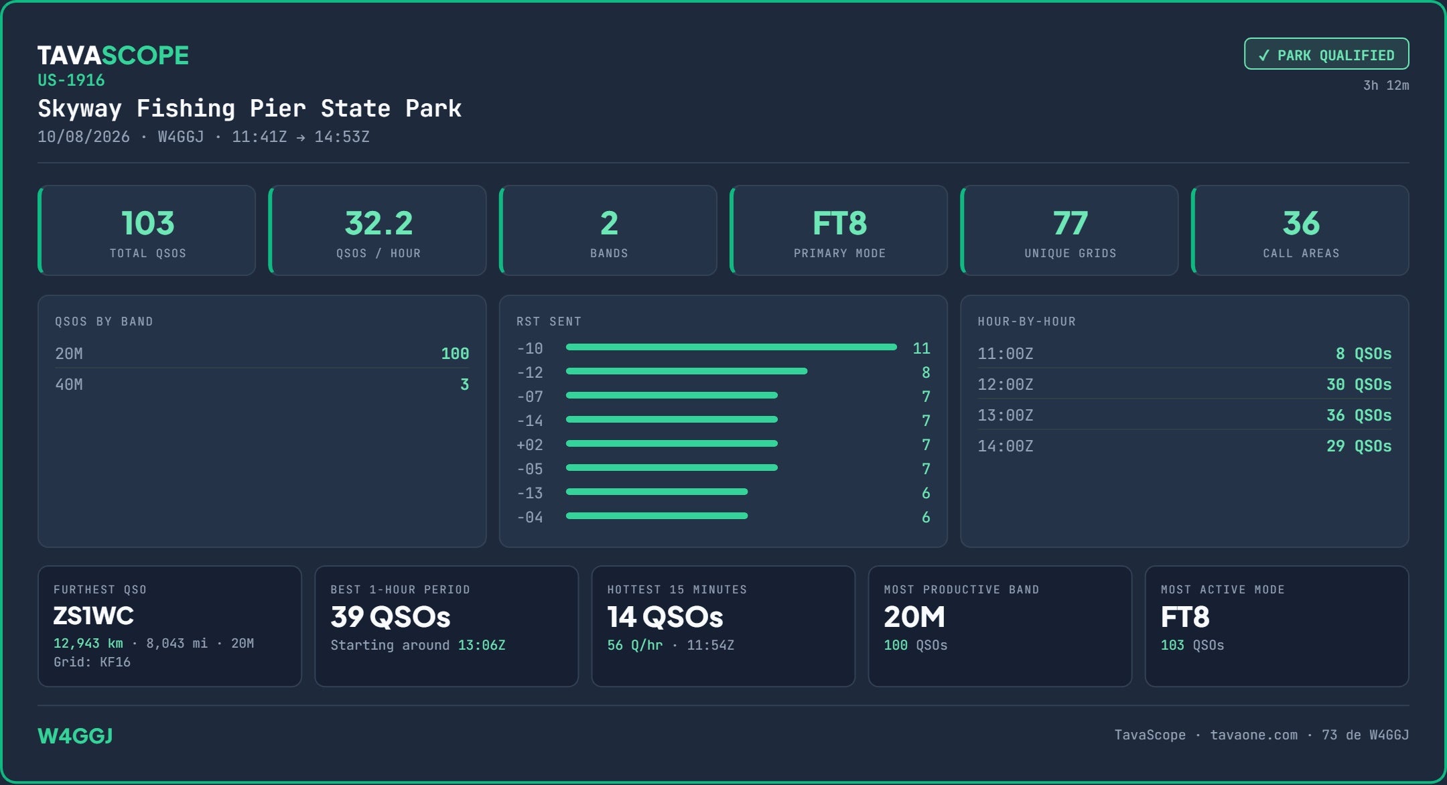The width and height of the screenshot is (1447, 785).
Task: Click the Most Active Mode FT8 card
Action: pyautogui.click(x=1277, y=626)
